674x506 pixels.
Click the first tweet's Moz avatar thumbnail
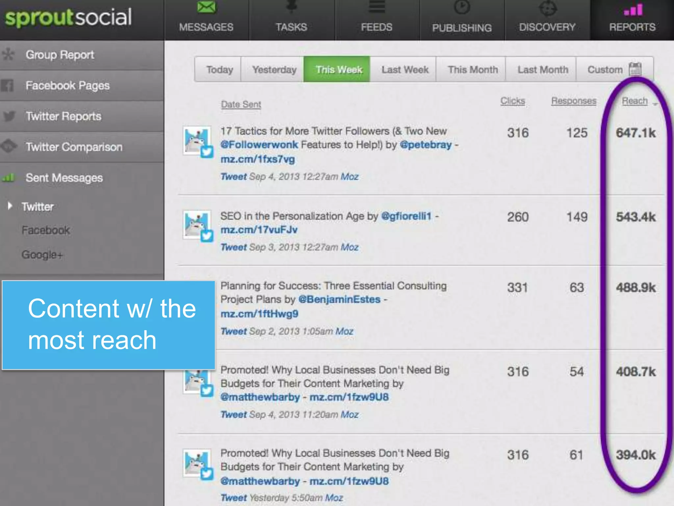pyautogui.click(x=197, y=141)
